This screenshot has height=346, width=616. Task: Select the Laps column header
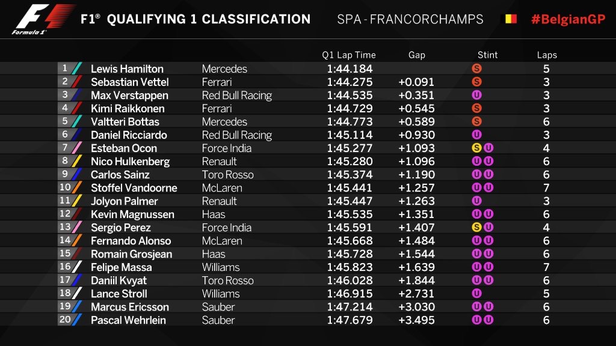point(547,55)
